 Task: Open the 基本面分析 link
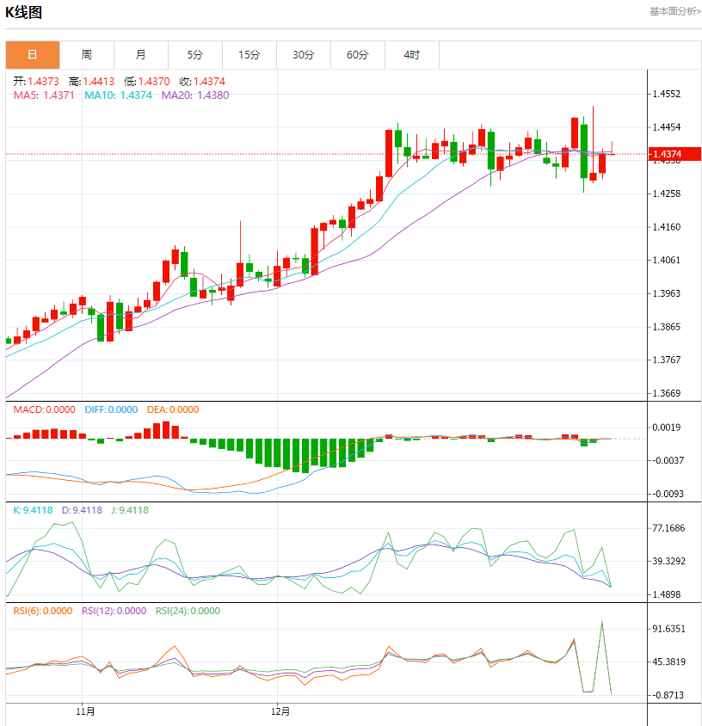click(674, 11)
